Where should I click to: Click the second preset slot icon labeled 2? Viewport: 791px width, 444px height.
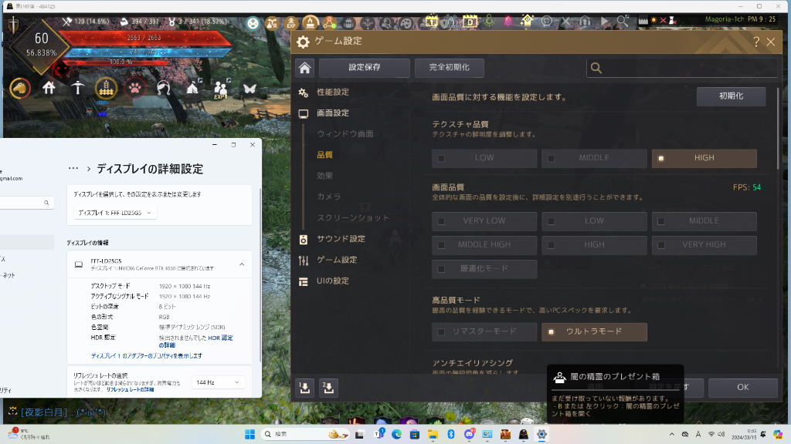tap(328, 388)
